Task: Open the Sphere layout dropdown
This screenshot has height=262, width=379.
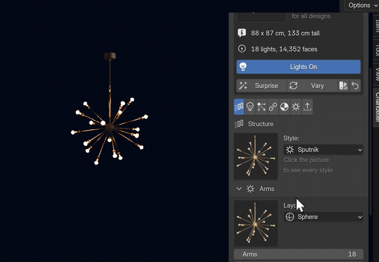Action: tap(323, 217)
